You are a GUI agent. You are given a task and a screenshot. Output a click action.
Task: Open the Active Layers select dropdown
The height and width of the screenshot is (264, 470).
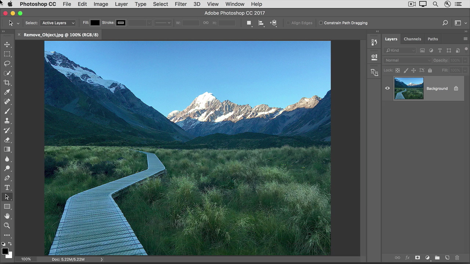click(58, 23)
